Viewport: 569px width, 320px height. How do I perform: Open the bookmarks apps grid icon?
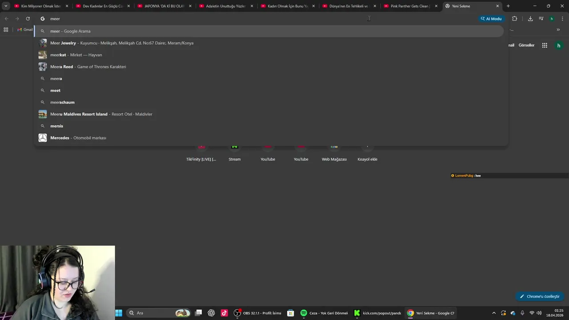6,30
